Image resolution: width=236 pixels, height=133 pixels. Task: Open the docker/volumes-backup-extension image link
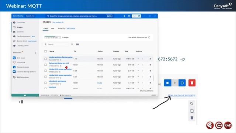point(61,57)
